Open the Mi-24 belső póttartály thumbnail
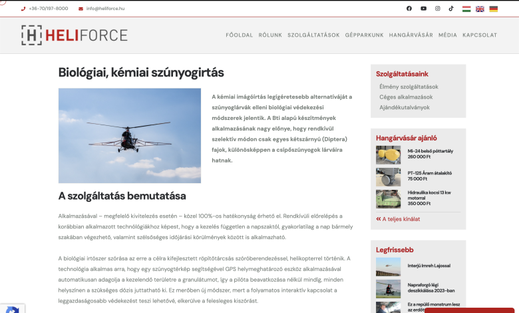This screenshot has width=519, height=313. point(388,155)
